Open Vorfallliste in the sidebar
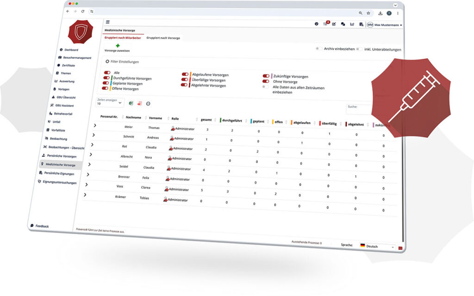Viewport: 474px width, 296px height. tap(56, 130)
